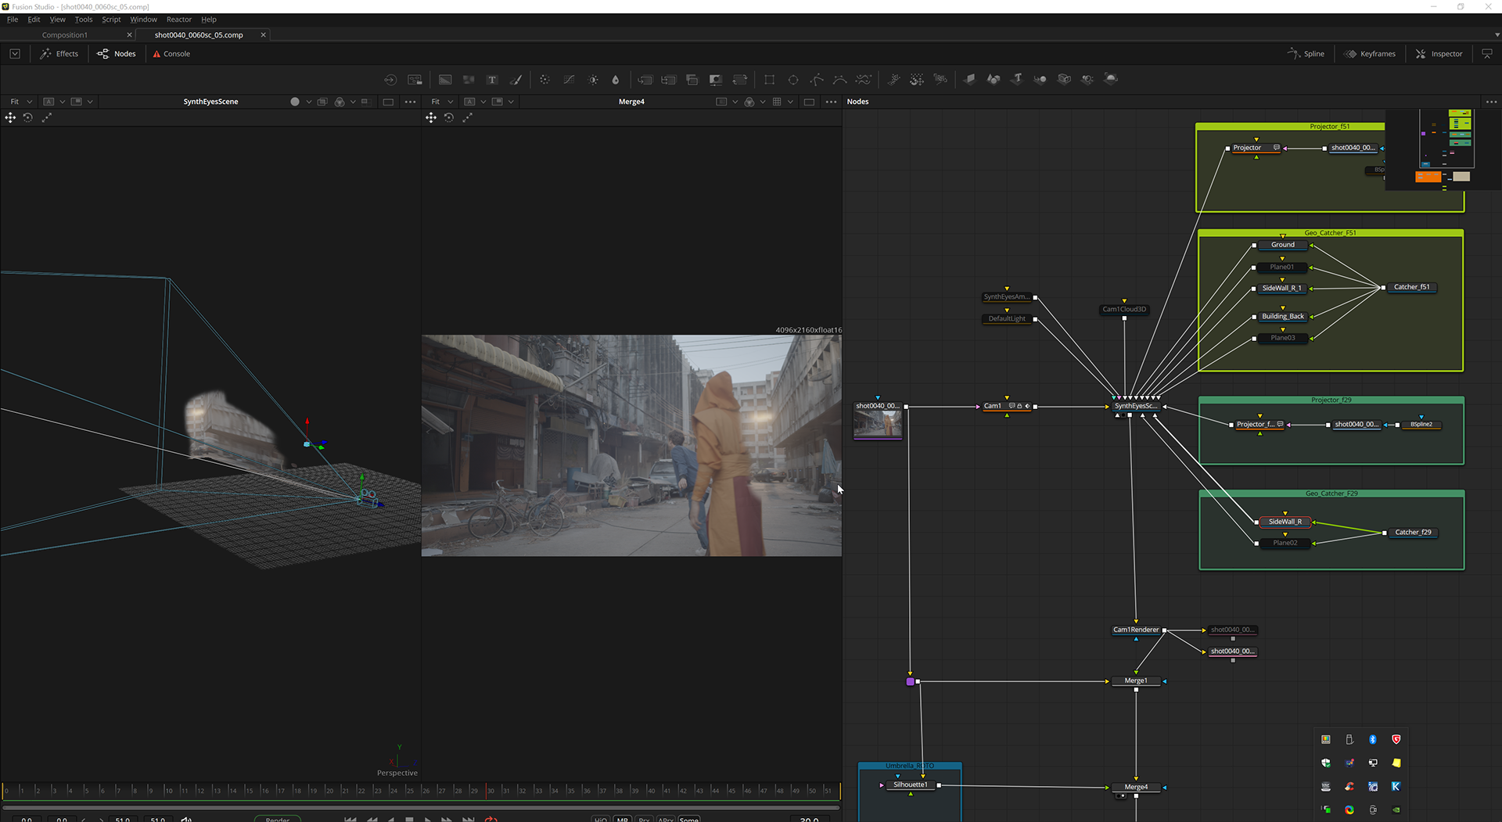Add a Rectangle mask tool

(770, 80)
